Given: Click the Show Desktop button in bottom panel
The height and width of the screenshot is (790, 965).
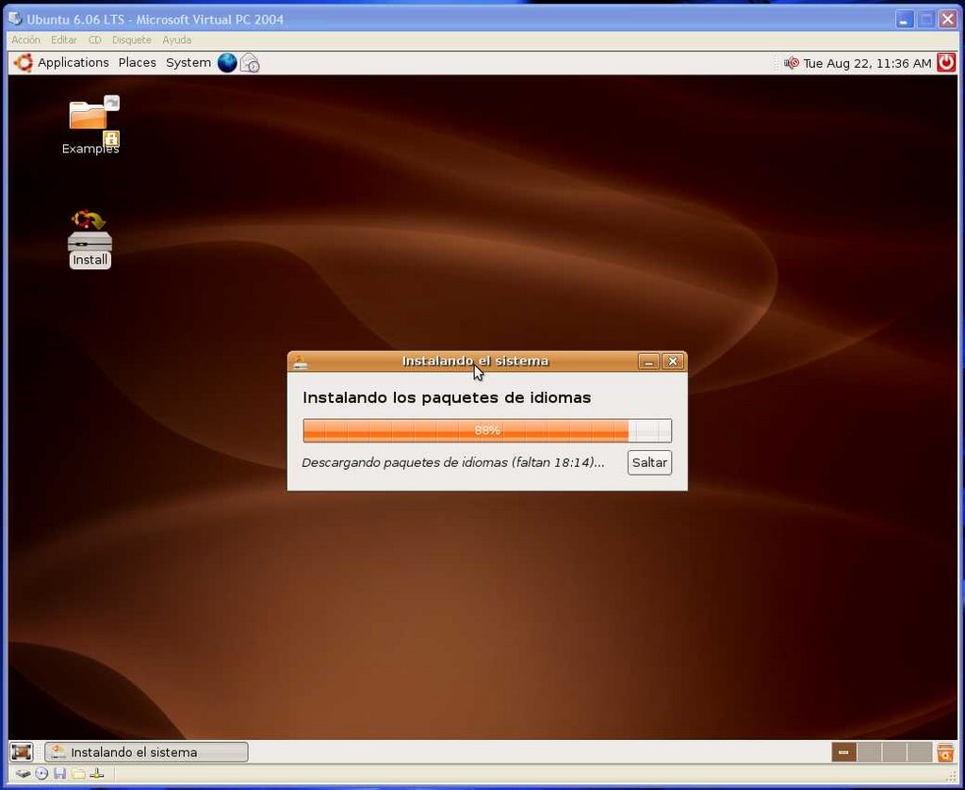Looking at the screenshot, I should [21, 752].
